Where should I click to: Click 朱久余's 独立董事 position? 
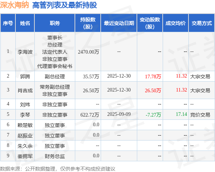[55, 146]
